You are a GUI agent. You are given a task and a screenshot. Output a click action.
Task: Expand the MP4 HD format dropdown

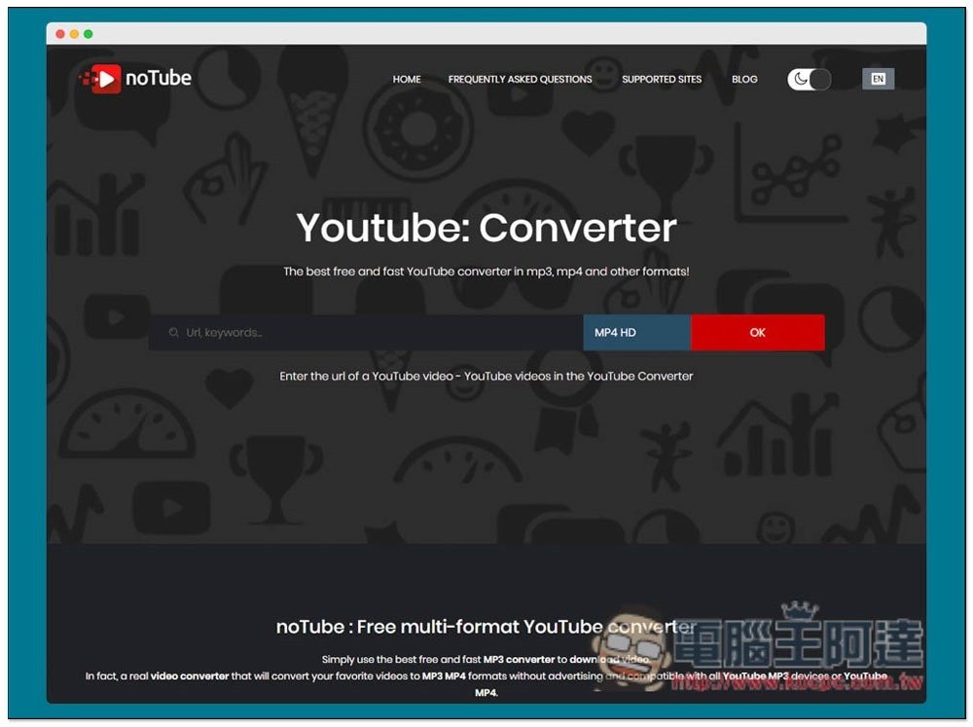(x=636, y=333)
